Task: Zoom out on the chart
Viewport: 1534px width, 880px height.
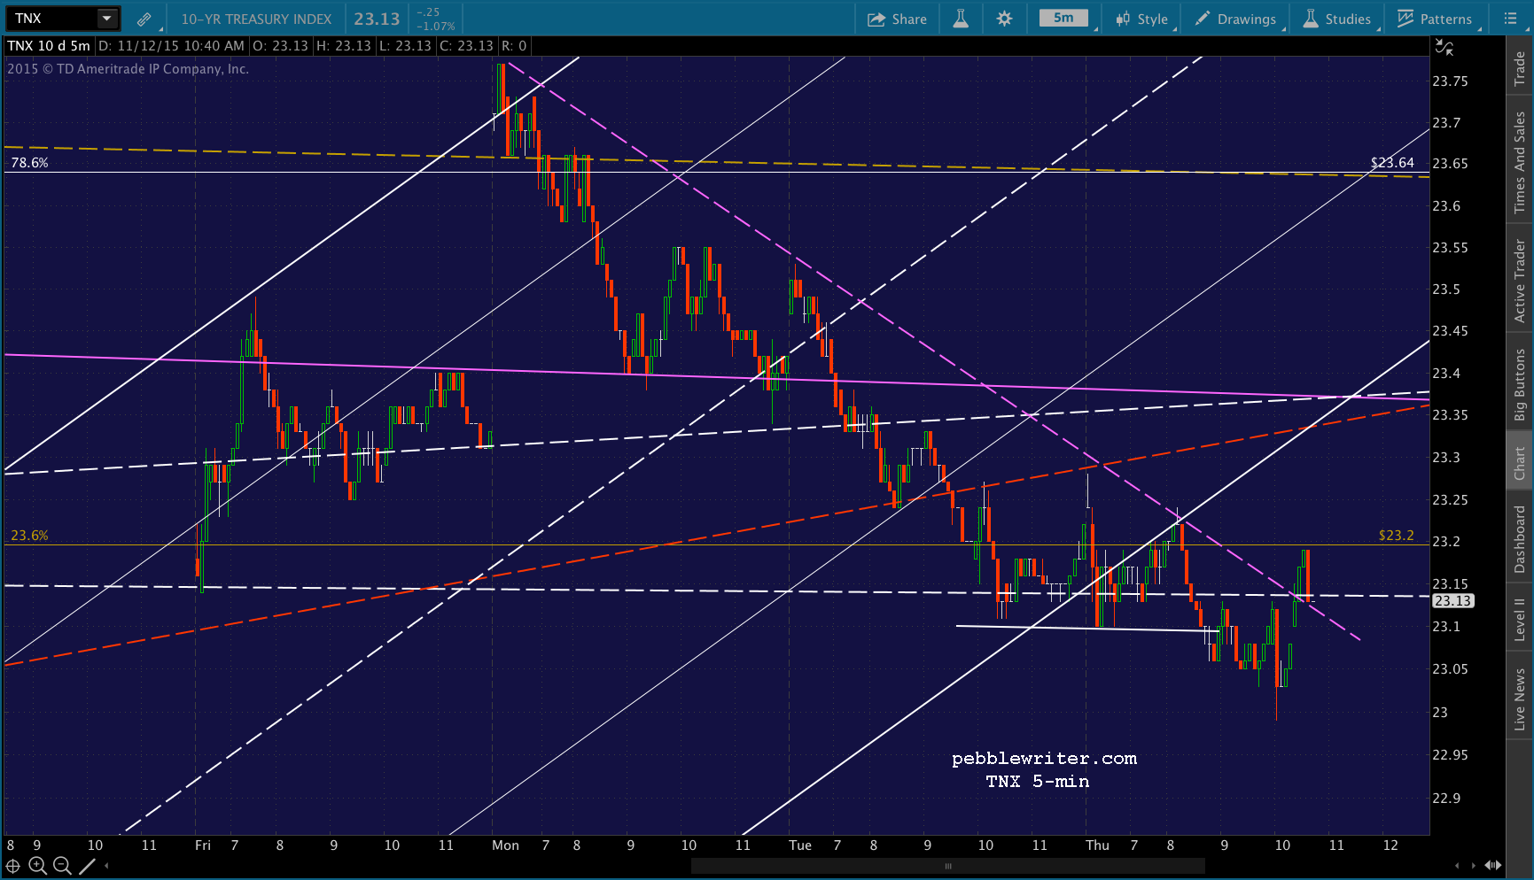Action: [62, 866]
